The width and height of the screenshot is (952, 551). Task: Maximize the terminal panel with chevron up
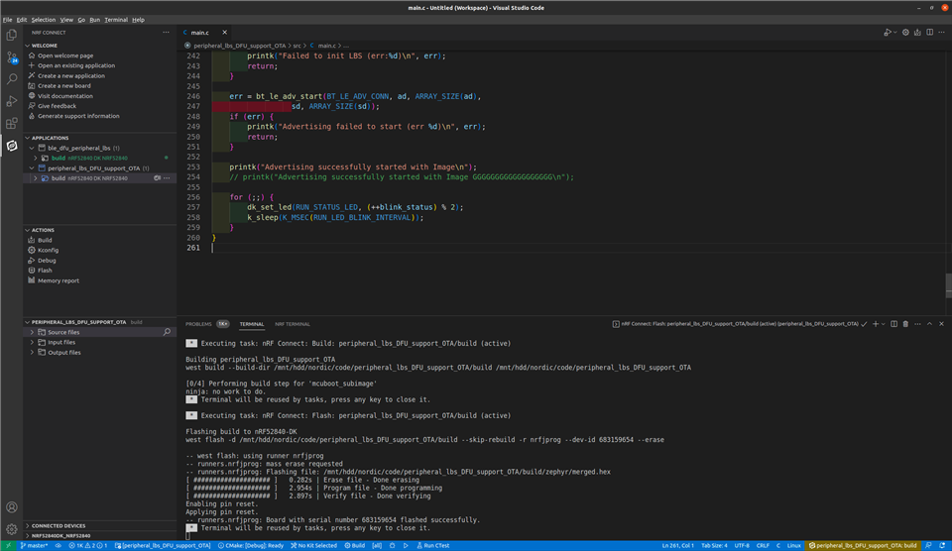coord(929,324)
